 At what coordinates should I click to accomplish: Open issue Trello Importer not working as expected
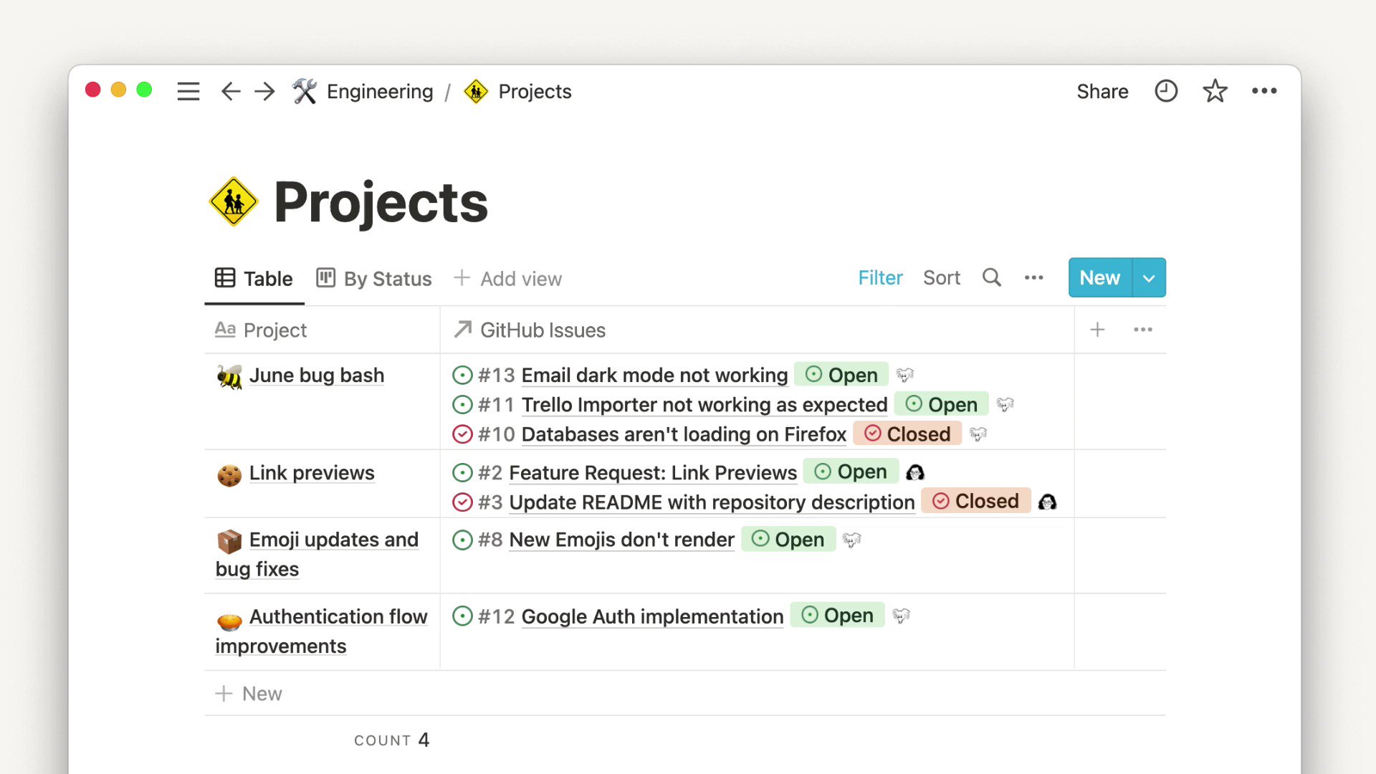click(704, 405)
